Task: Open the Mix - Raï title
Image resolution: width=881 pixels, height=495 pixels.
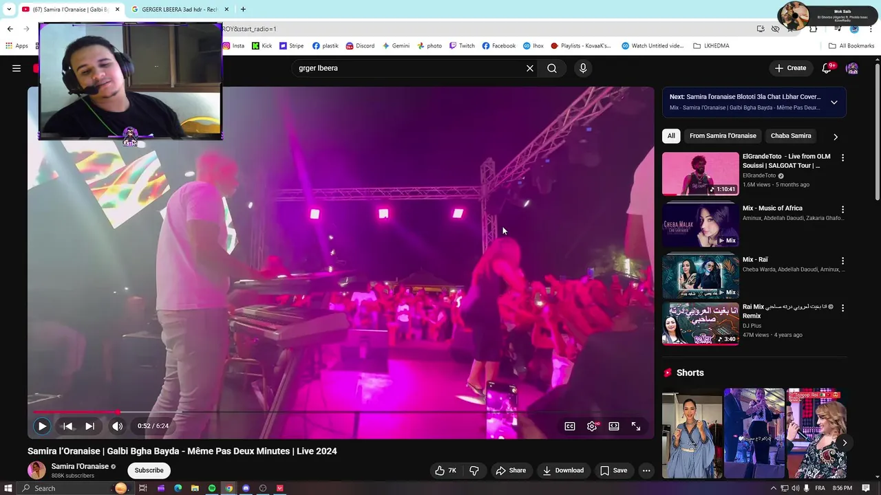Action: coord(755,260)
